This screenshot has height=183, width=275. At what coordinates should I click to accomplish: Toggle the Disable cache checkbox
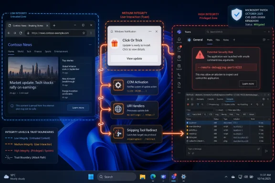coord(222,104)
